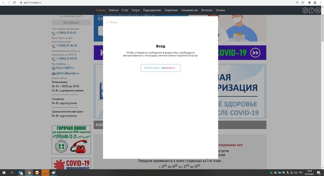The width and height of the screenshot is (324, 176).
Task: Open the Новости menu item
Action: tap(113, 10)
